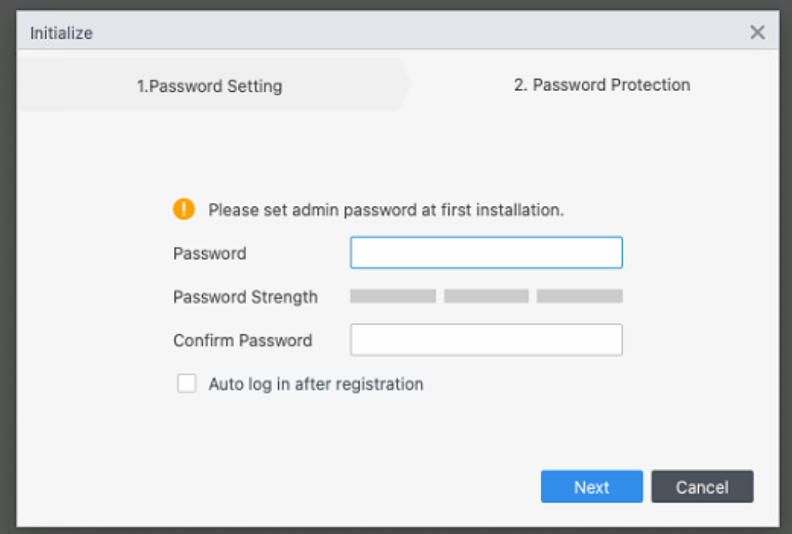Click the Confirm Password label
Screen dimensions: 792x534
pos(242,340)
